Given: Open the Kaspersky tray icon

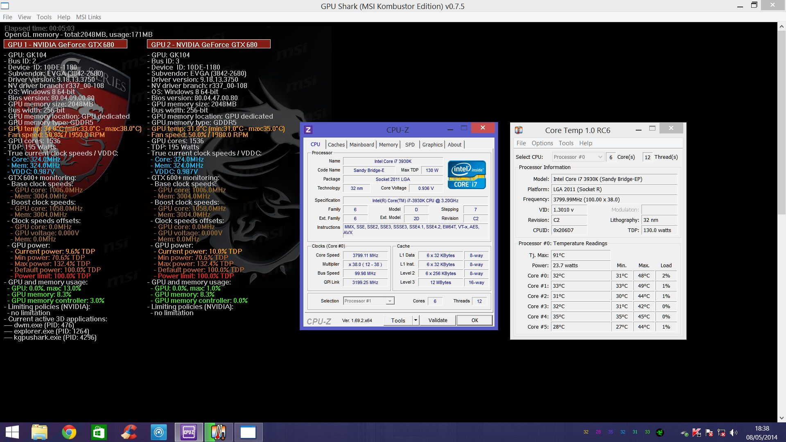Looking at the screenshot, I should point(697,432).
